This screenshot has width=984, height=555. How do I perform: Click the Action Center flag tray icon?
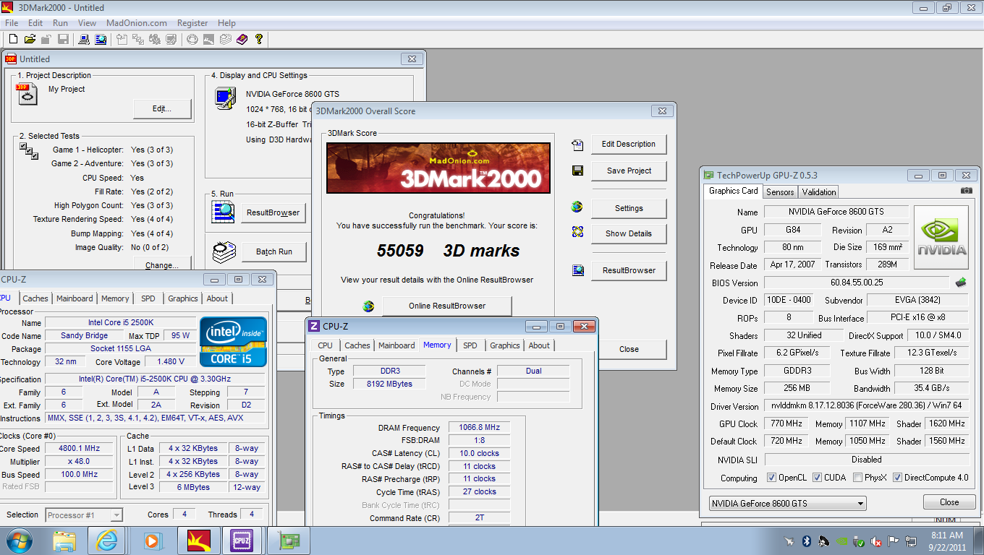(x=894, y=541)
